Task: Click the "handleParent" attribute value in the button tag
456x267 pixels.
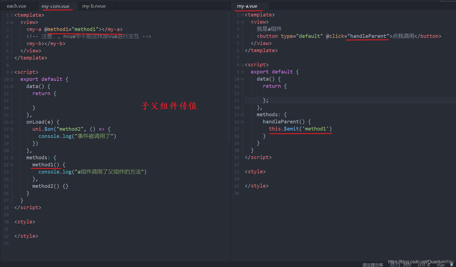Action: click(x=368, y=36)
